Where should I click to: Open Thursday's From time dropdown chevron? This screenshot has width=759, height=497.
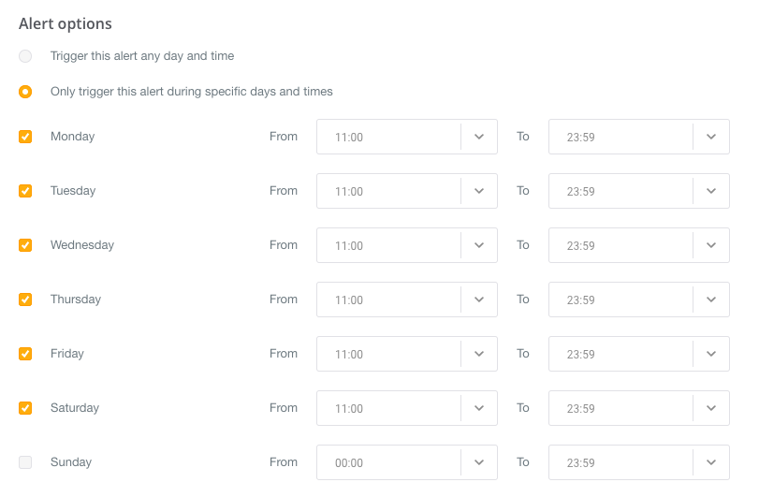(x=479, y=300)
